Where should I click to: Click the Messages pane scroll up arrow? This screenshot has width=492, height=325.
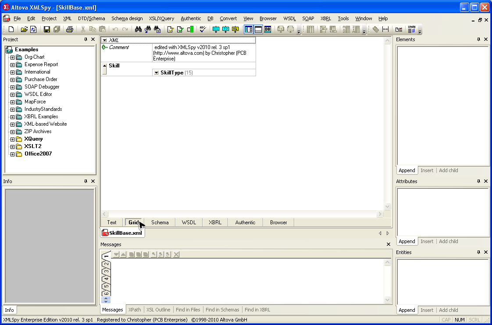pyautogui.click(x=388, y=262)
